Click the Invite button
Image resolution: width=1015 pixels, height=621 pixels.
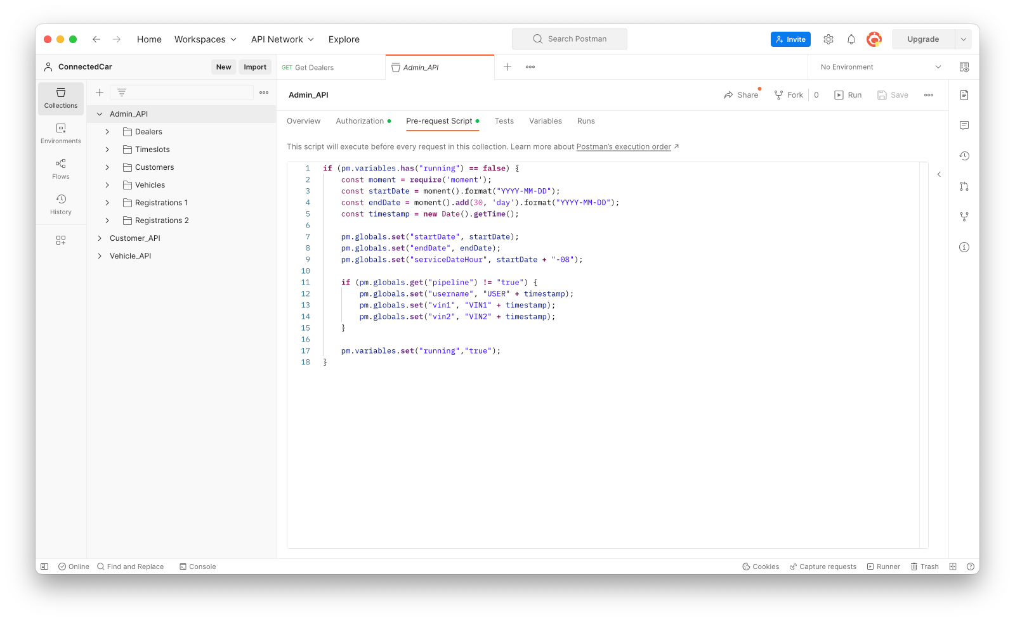point(790,39)
